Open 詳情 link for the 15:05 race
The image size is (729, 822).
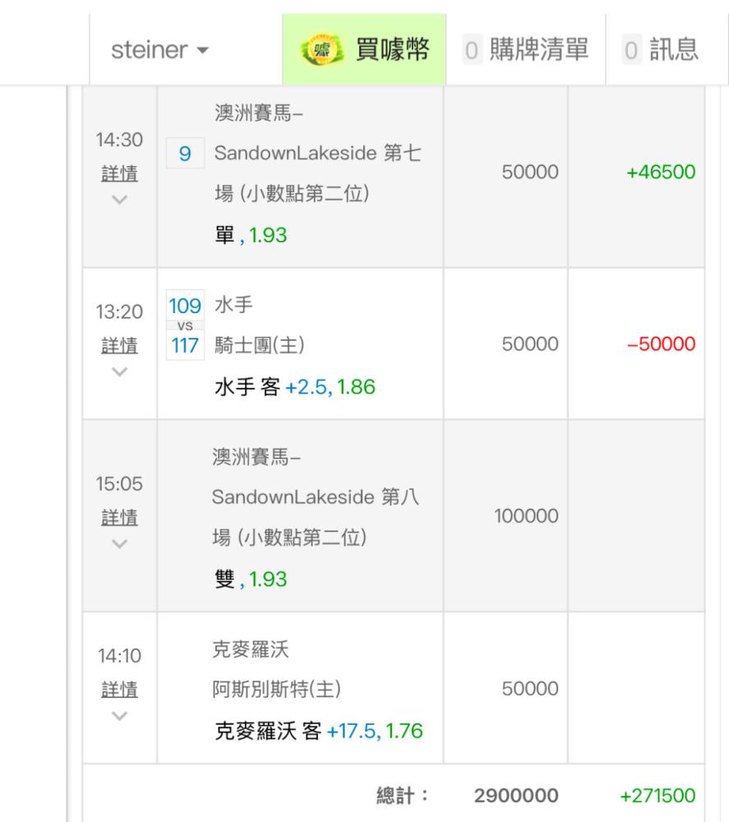[119, 517]
